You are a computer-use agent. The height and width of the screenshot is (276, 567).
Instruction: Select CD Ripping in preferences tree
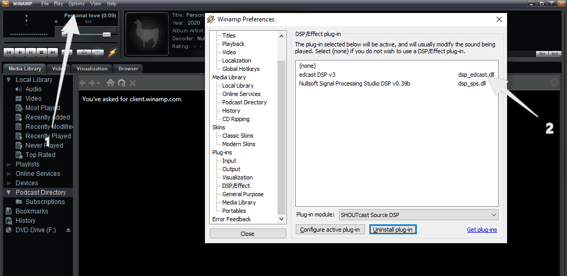236,119
